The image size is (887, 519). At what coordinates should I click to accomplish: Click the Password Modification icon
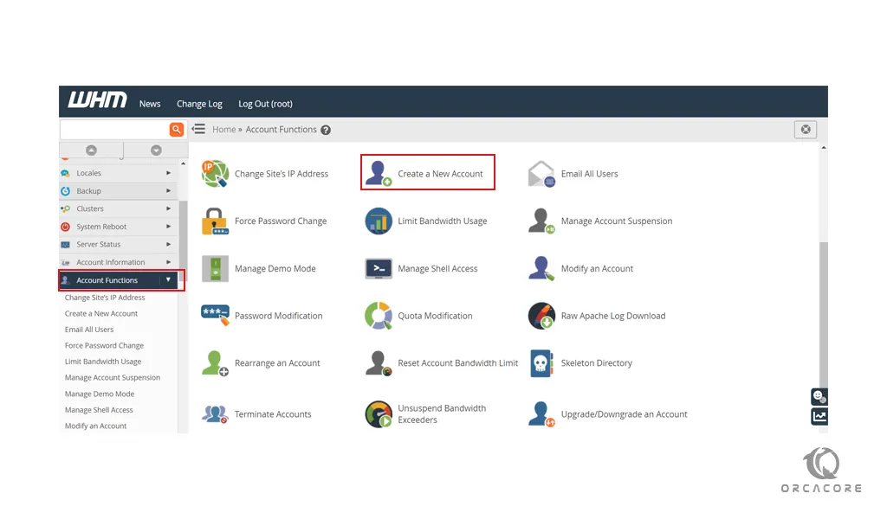pyautogui.click(x=215, y=315)
